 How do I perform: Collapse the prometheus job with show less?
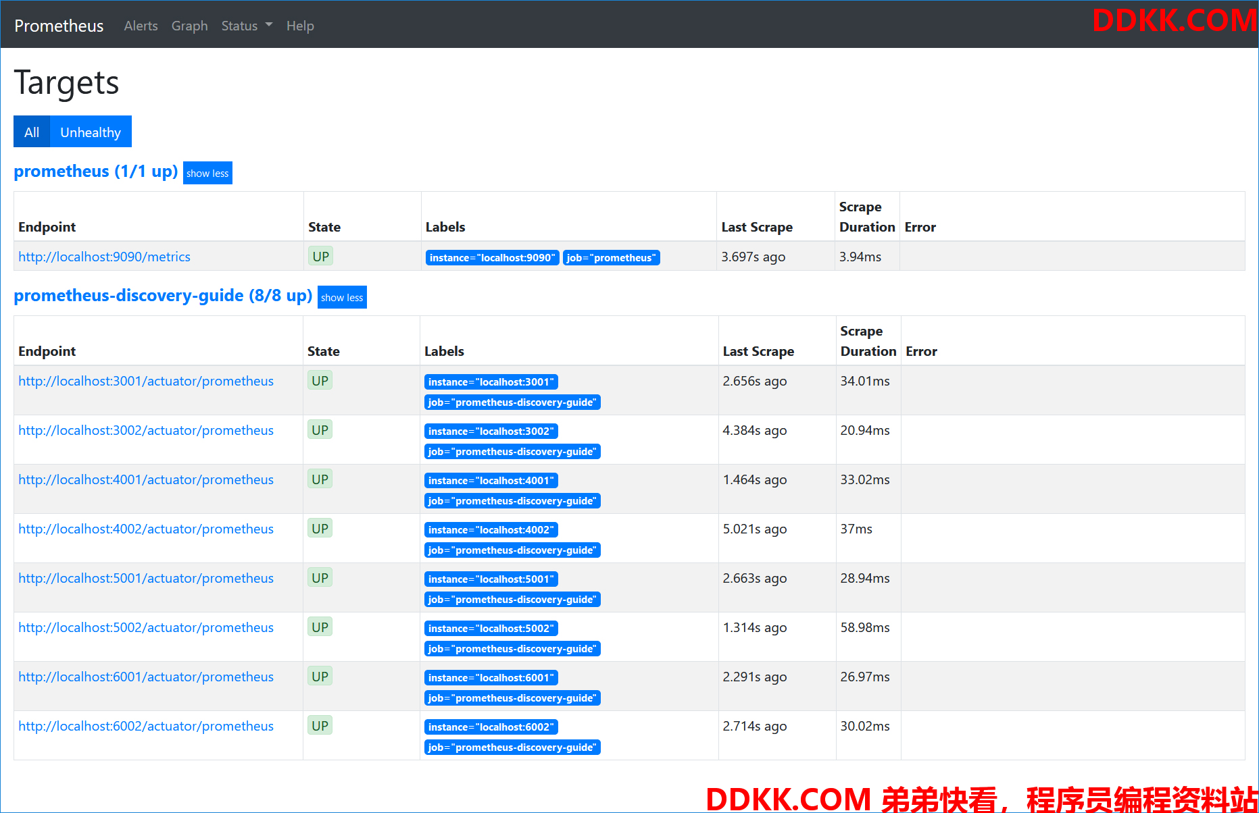207,173
